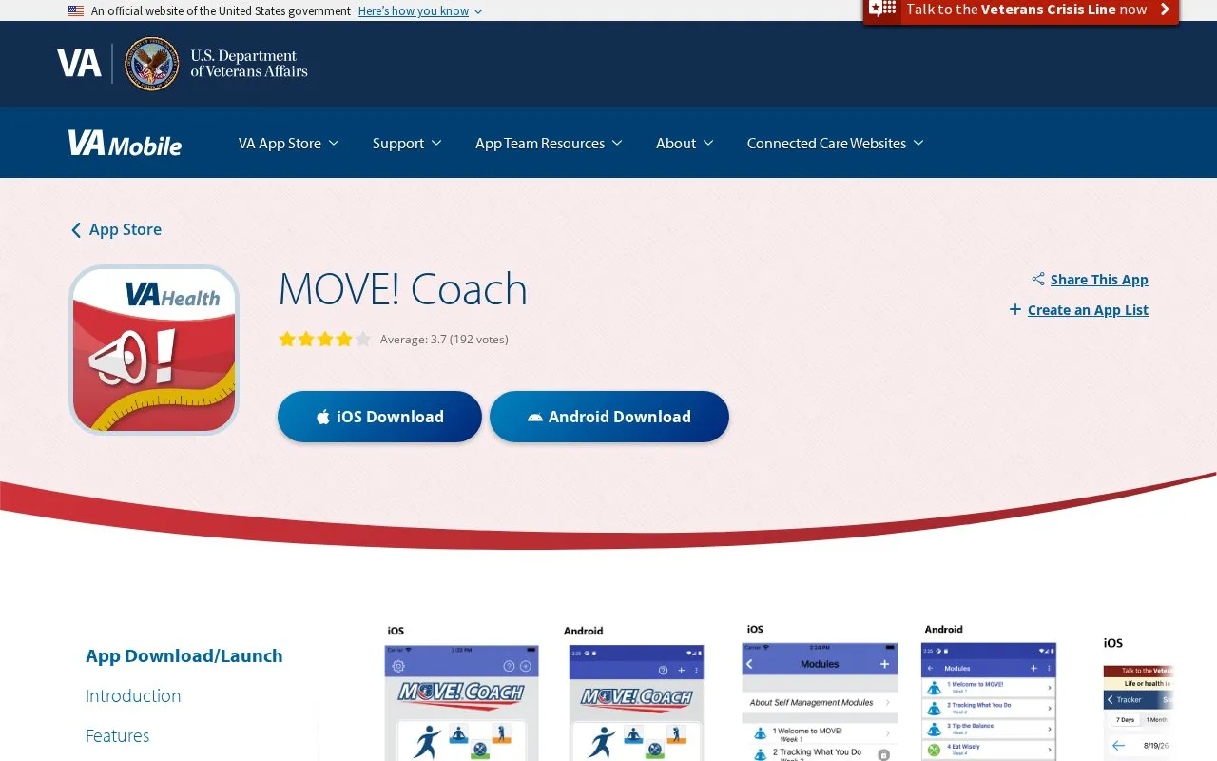The image size is (1217, 761).
Task: Click the share icon beside Share This App
Action: (x=1038, y=279)
